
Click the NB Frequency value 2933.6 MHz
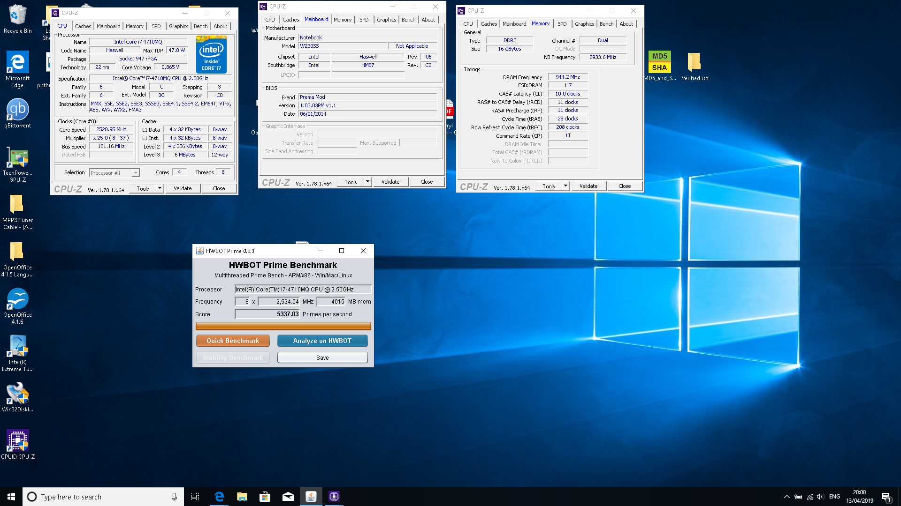[603, 57]
